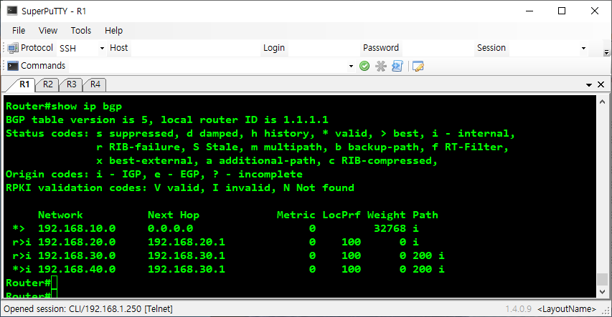612x317 pixels.
Task: Open the File menu
Action: coord(19,30)
